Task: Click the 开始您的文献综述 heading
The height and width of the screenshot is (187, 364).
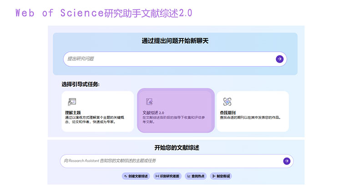Action: (177, 148)
